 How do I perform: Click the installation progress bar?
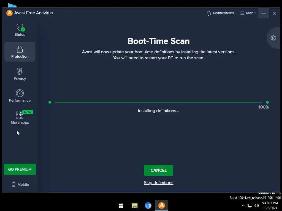(158, 102)
